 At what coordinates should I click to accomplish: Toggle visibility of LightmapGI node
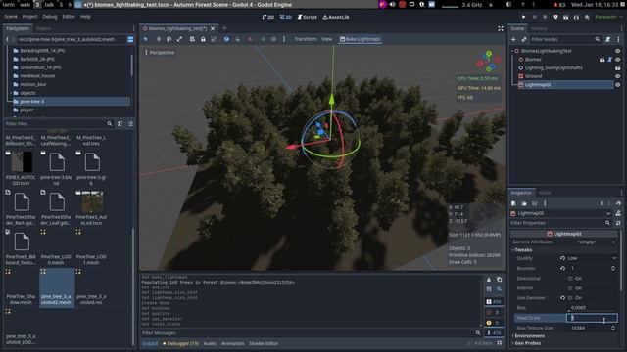coord(618,85)
